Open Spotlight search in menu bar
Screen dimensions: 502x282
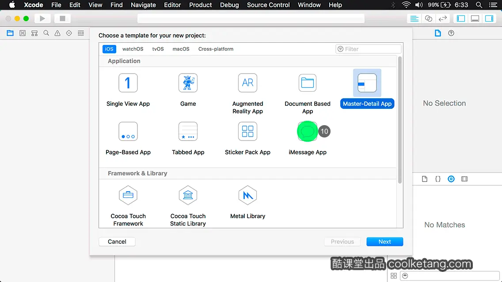click(x=479, y=5)
